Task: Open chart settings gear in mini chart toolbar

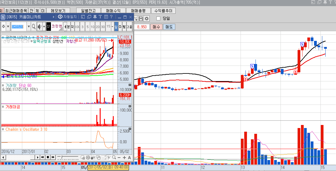Action: point(88,157)
